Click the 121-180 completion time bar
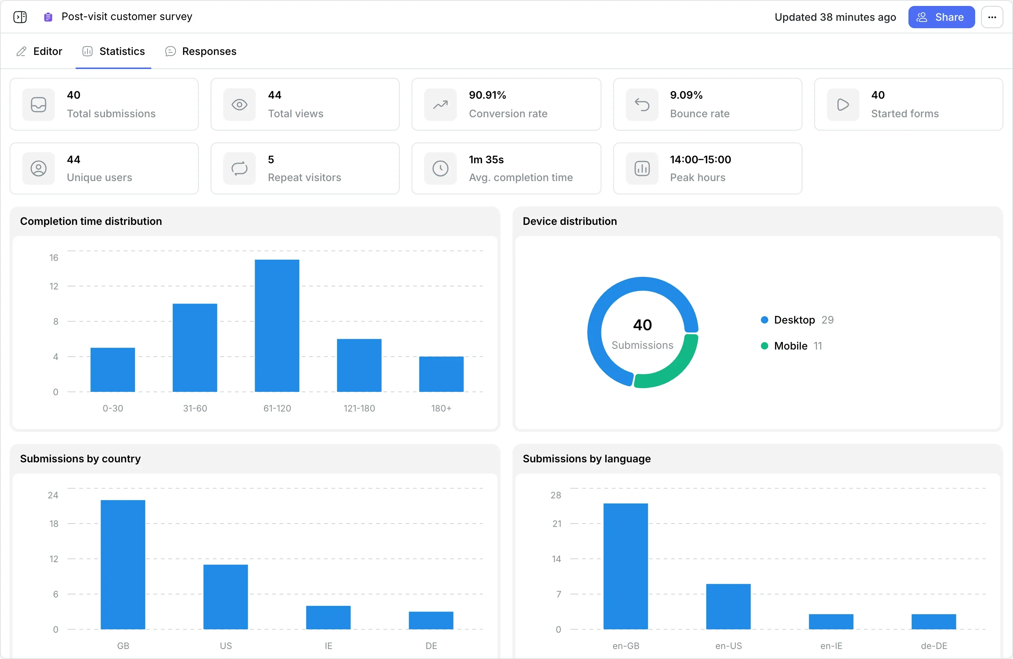1013x659 pixels. 359,365
